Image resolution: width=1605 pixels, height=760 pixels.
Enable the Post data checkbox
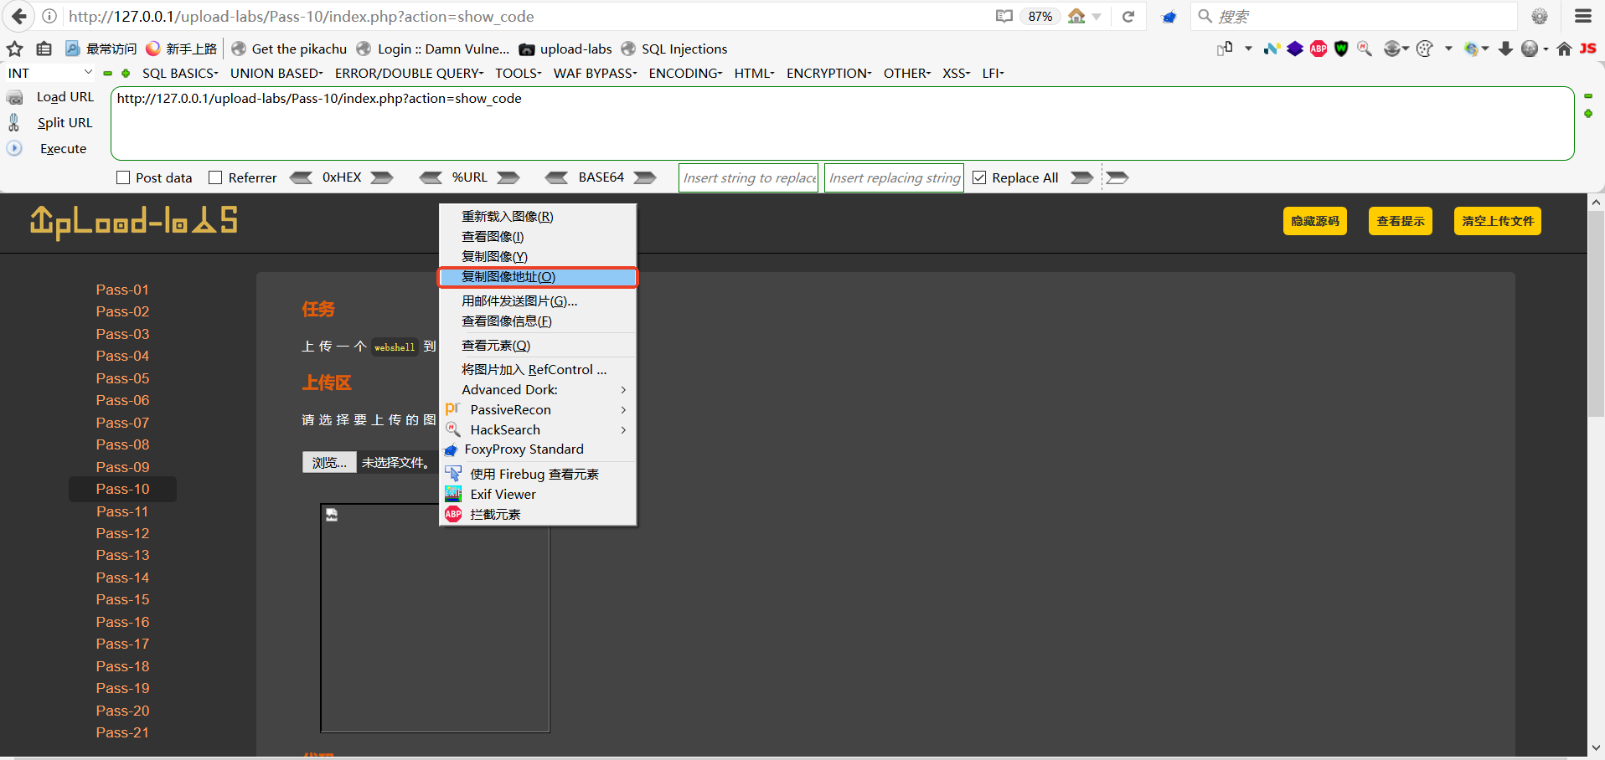(x=123, y=177)
